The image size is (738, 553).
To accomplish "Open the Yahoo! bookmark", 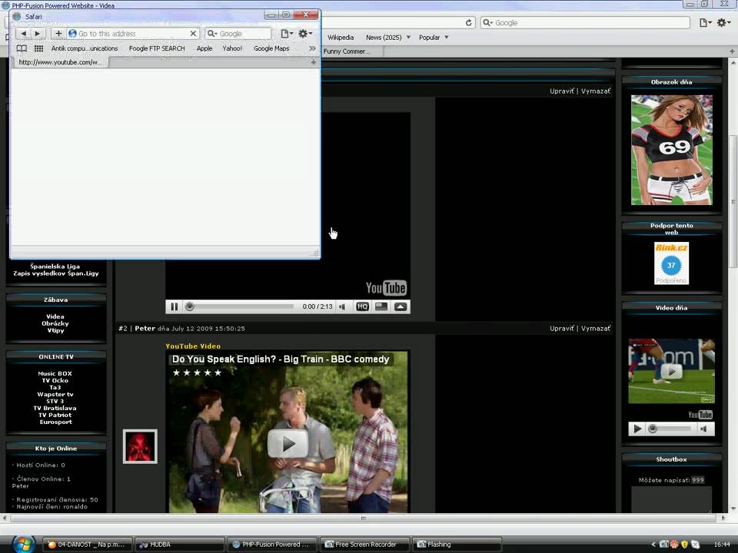I will pos(232,48).
